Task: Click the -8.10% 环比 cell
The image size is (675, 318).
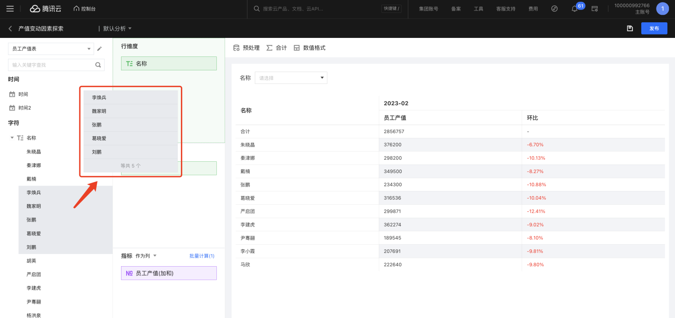Action: 535,238
